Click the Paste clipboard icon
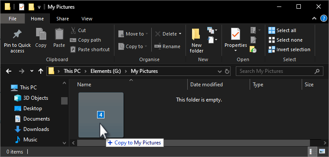 59,34
